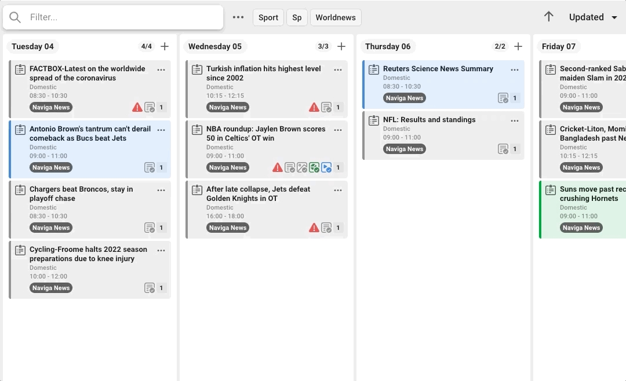
Task: Click the image assignment icon on NBA roundup card
Action: pos(302,167)
